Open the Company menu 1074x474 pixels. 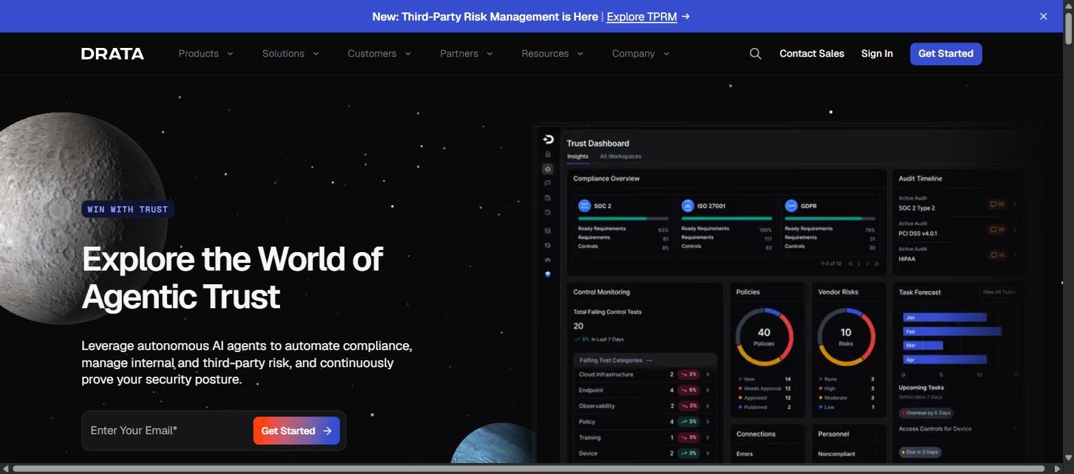[x=641, y=53]
